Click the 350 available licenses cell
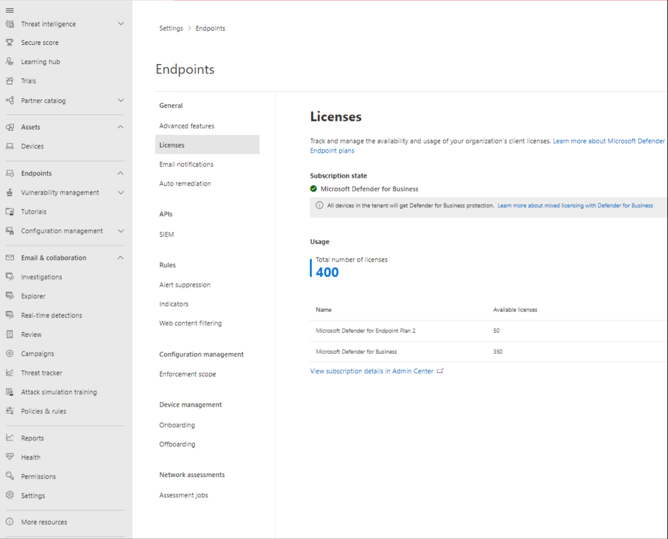 click(498, 352)
